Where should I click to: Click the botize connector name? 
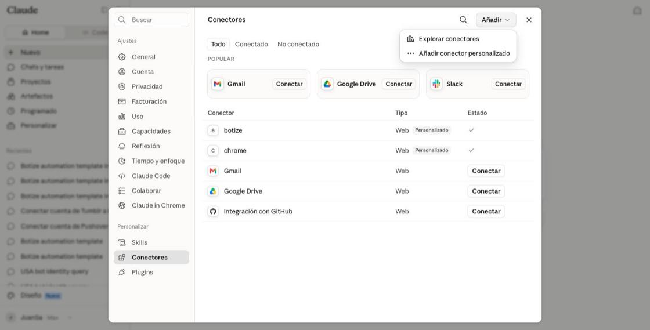coord(233,130)
